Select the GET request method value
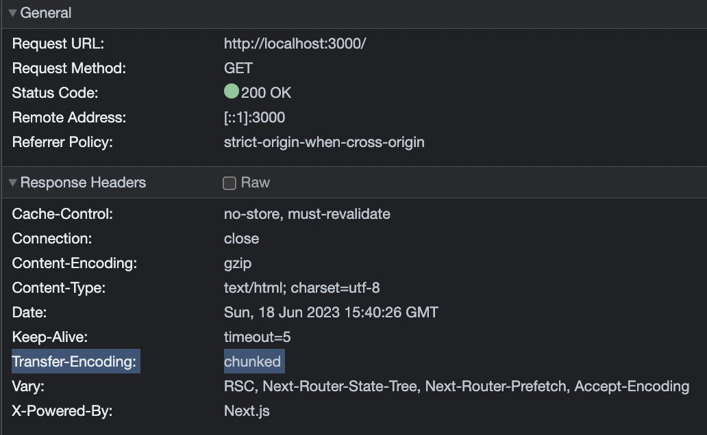 [238, 68]
